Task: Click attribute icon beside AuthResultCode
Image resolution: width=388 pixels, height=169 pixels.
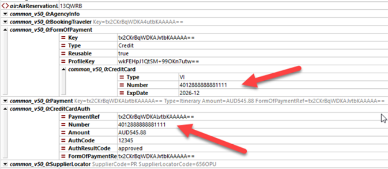Action: pos(64,148)
